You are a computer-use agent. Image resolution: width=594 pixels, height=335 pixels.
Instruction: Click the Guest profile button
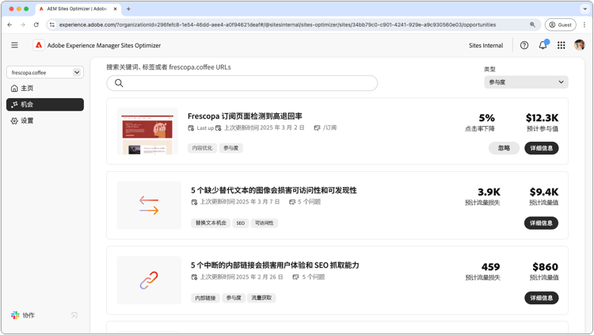(x=560, y=25)
